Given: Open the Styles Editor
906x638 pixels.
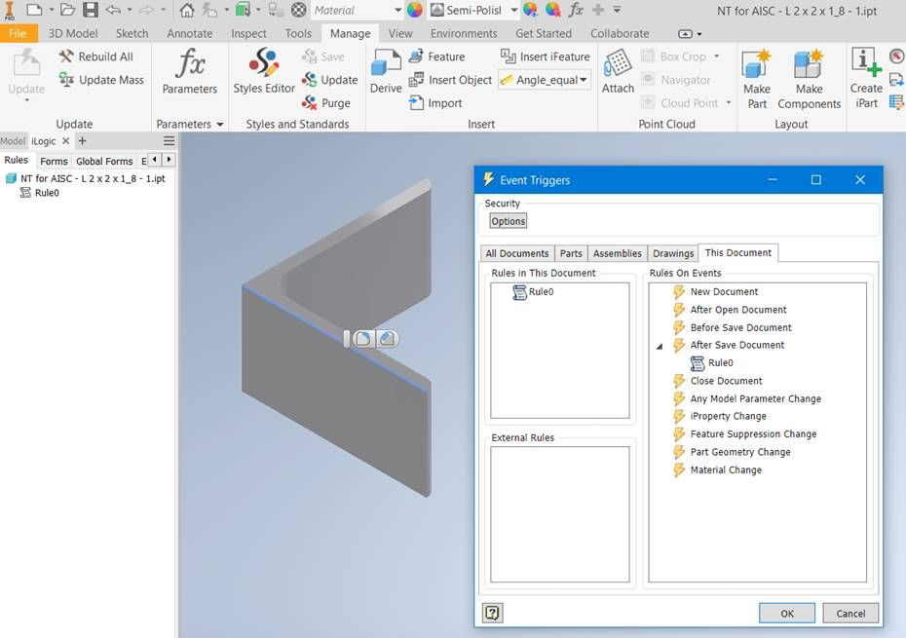Looking at the screenshot, I should (264, 72).
